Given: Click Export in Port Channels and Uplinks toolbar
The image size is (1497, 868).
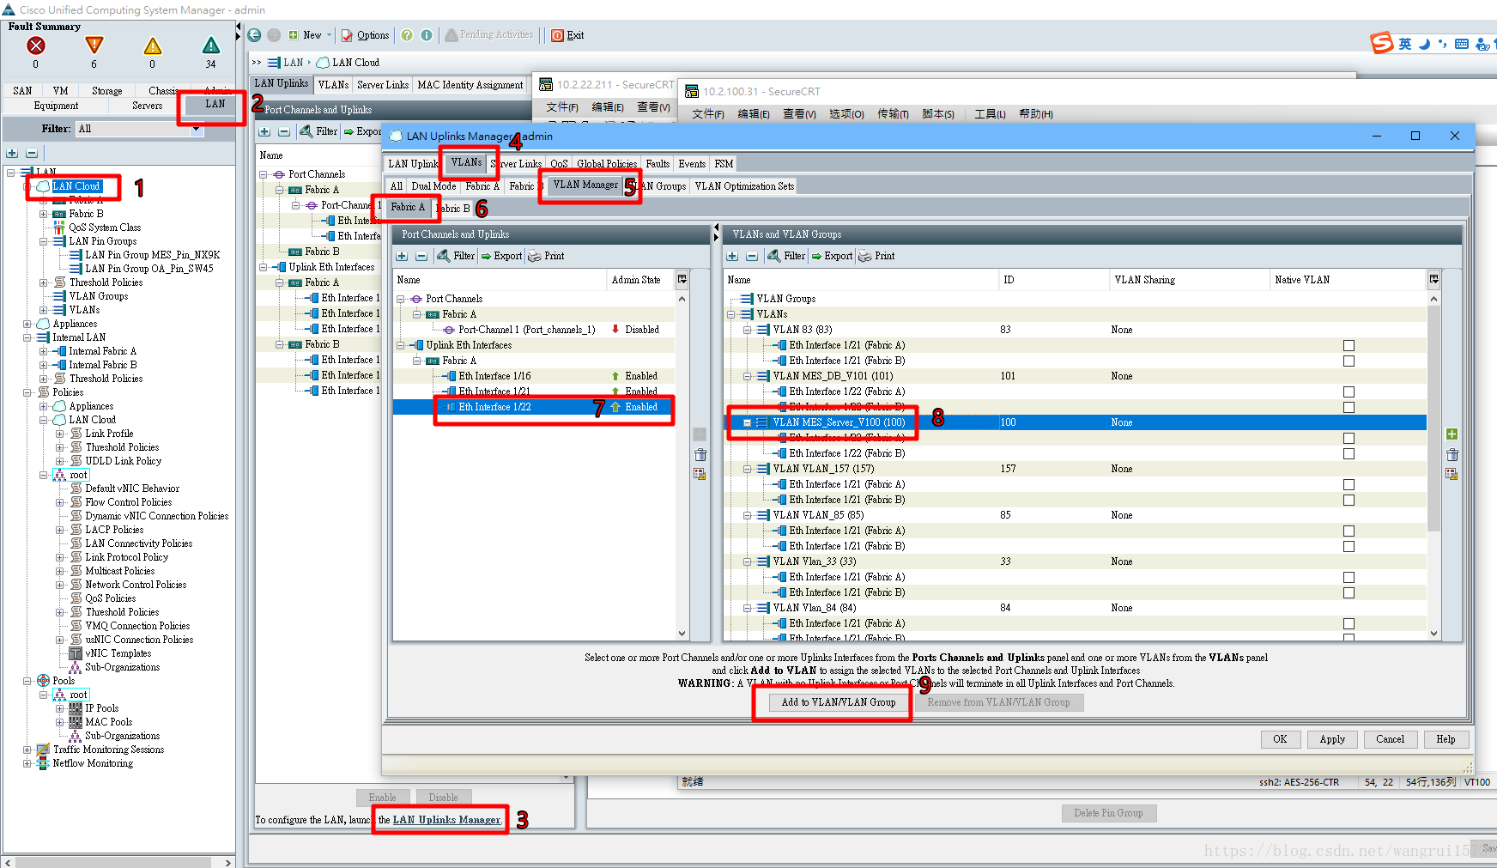Looking at the screenshot, I should coord(501,256).
